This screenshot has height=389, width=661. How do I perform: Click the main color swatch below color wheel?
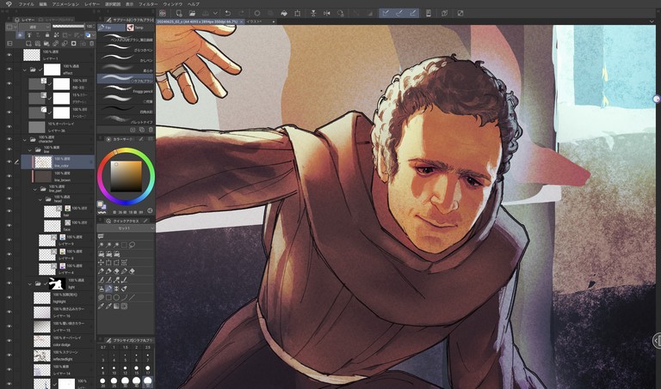tap(101, 204)
